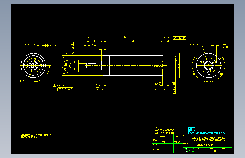Image resolution: width=245 pixels, height=158 pixels.
Task: Select the APPROVALS header cell
Action: (163, 137)
